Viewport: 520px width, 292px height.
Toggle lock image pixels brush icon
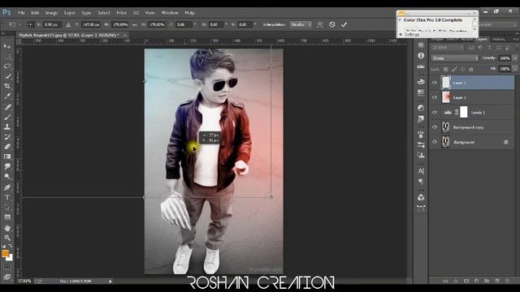(x=454, y=69)
